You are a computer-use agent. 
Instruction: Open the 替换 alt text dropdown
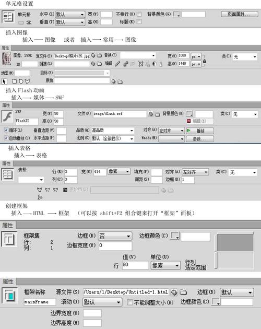point(138,55)
